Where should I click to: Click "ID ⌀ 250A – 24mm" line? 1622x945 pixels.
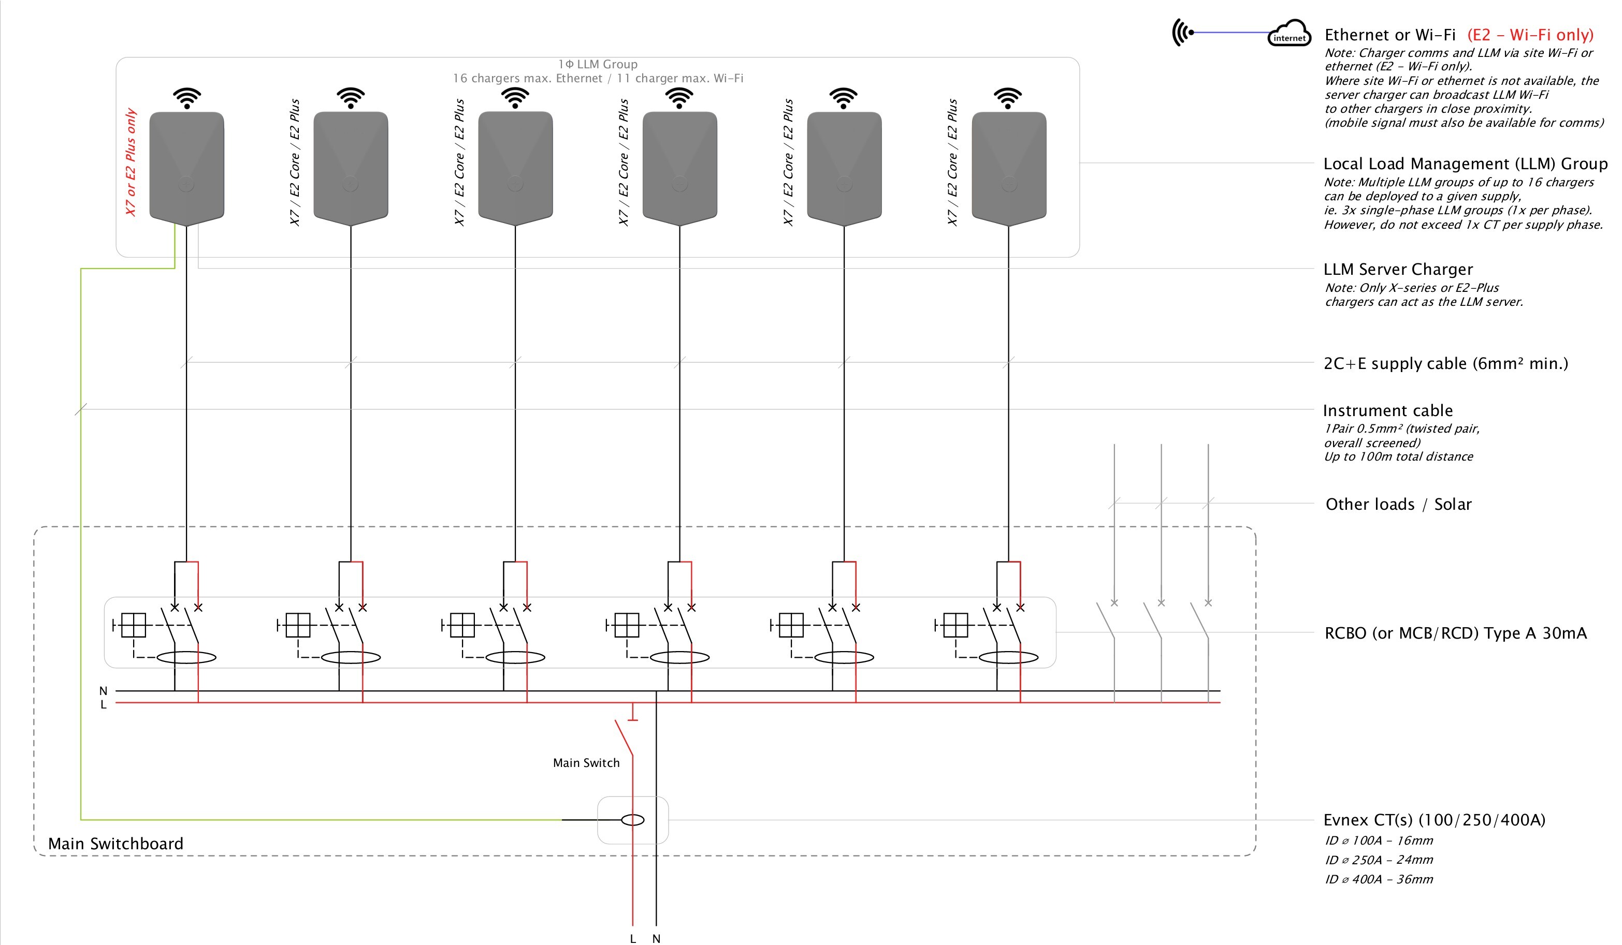tap(1379, 860)
